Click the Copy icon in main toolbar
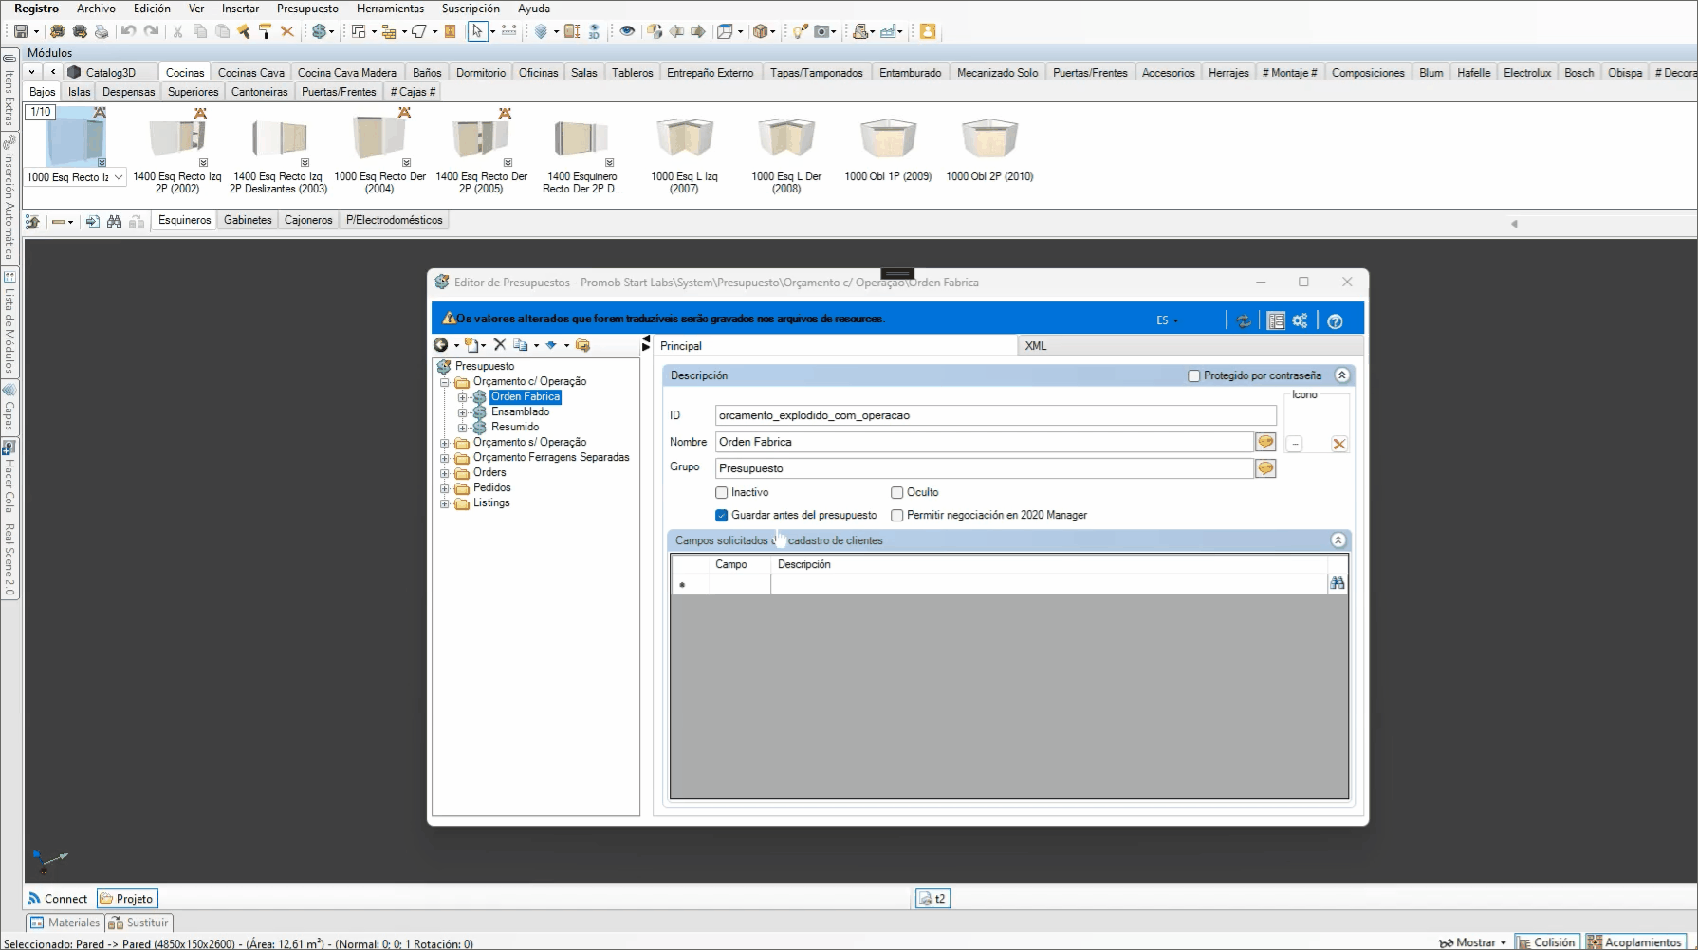This screenshot has height=950, width=1698. [200, 31]
